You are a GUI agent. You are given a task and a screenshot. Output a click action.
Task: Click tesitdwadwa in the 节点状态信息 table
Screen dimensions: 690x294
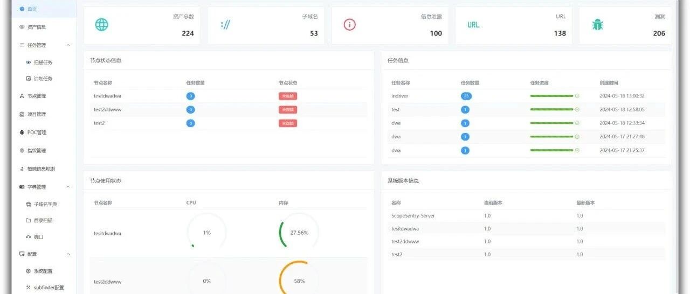108,96
